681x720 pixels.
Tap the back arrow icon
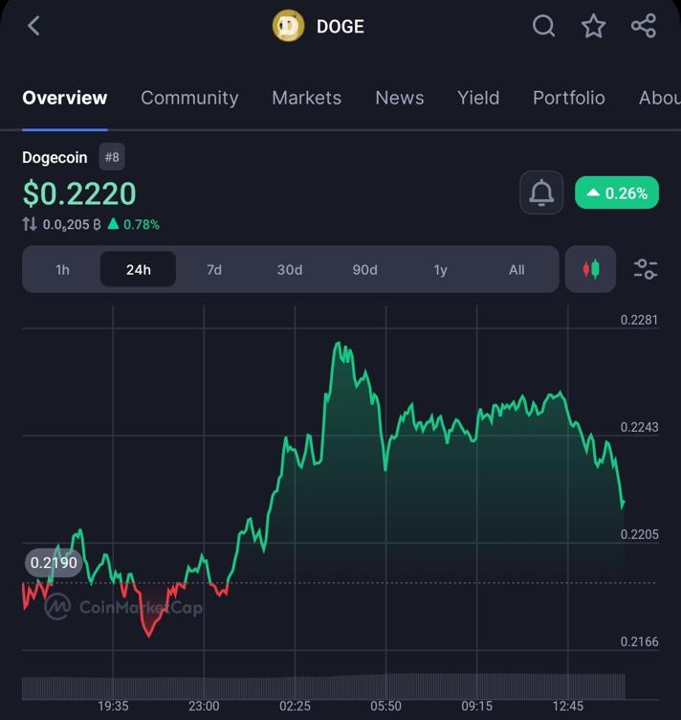(x=33, y=26)
